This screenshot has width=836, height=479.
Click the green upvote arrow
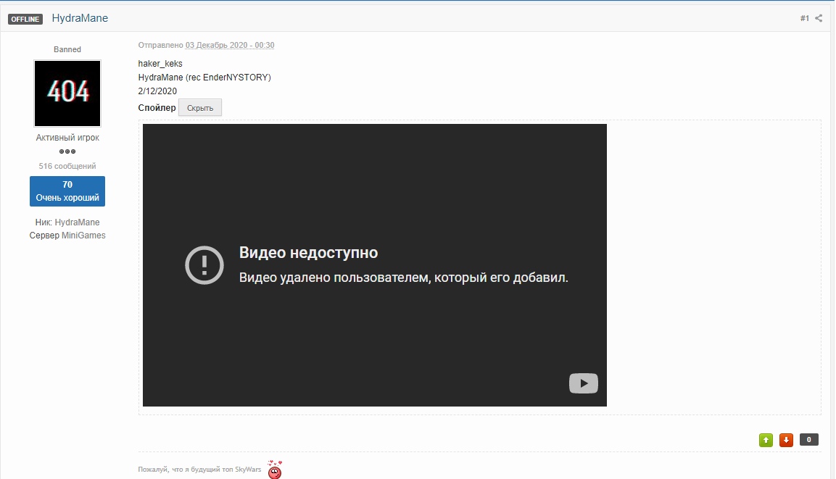(766, 439)
